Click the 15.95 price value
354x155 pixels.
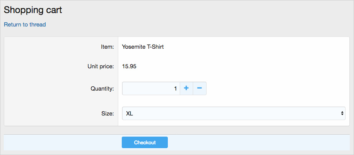click(x=129, y=66)
